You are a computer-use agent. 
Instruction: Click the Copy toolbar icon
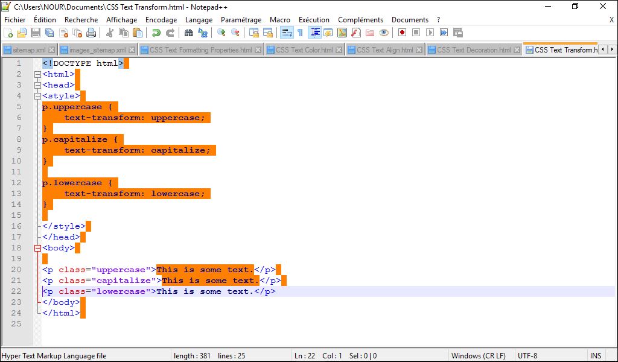pos(124,33)
